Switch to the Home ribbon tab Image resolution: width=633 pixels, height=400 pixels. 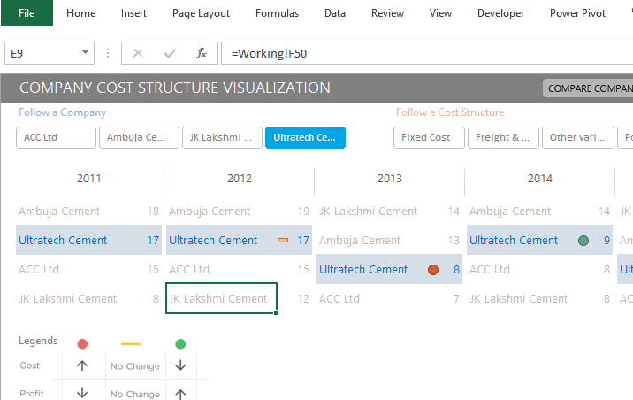point(80,13)
